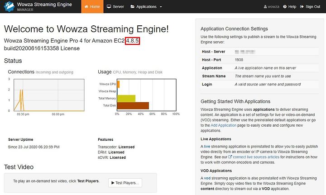Click the Home tab house icon
The width and height of the screenshot is (326, 195).
click(86, 7)
